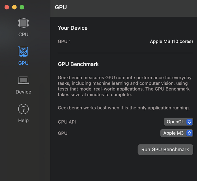This screenshot has height=181, width=197.
Task: Minimize window with the yellow button
Action: [x=14, y=7]
